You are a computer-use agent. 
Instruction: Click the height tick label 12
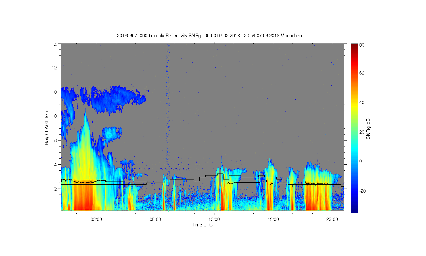(x=54, y=68)
